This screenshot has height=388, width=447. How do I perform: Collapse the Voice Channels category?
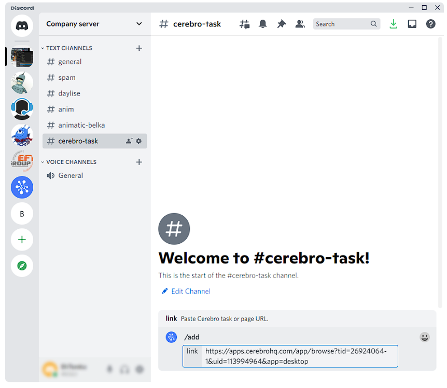pos(68,162)
